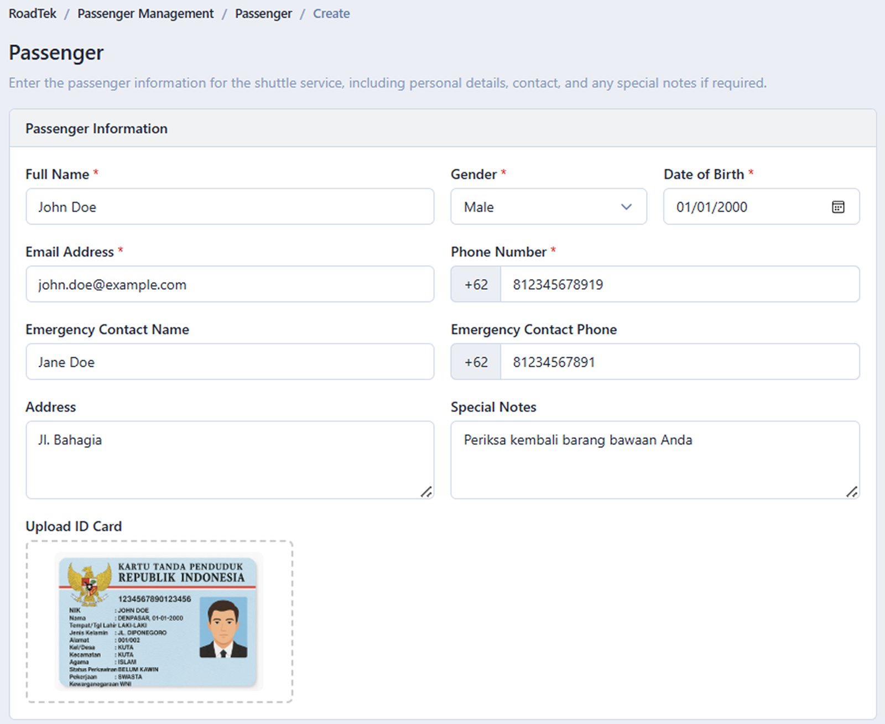885x724 pixels.
Task: Click the Phone Number input field
Action: tap(679, 284)
